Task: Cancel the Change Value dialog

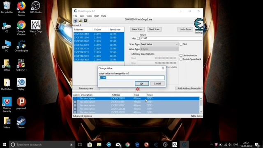Action: point(157,83)
